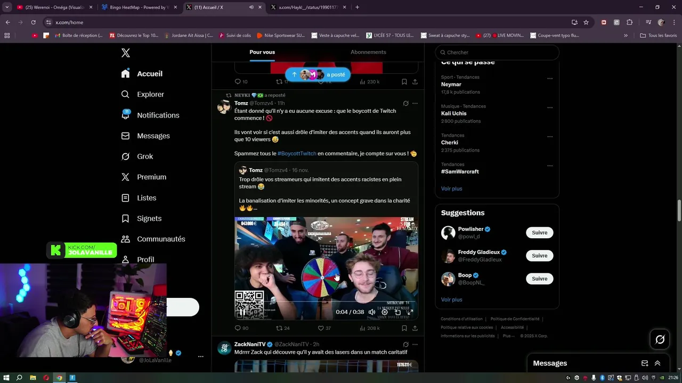Open Chrome tab search dropdown
This screenshot has height=383, width=682.
click(x=7, y=7)
